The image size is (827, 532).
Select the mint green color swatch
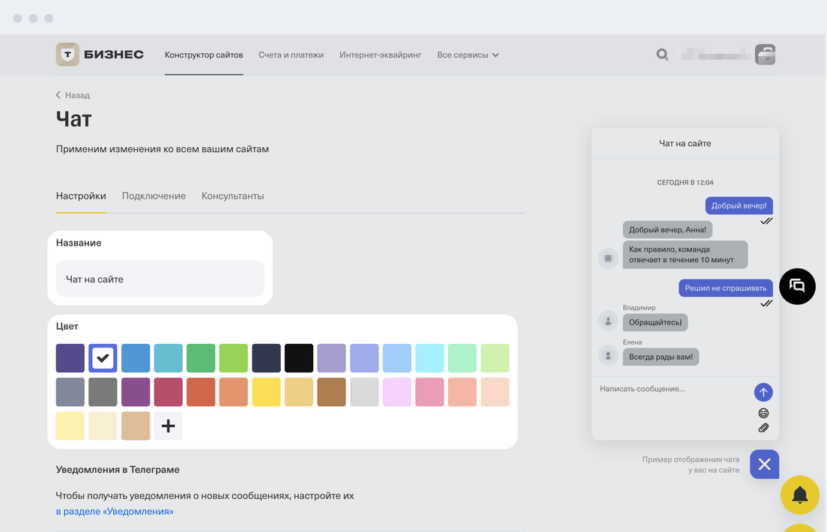pos(462,358)
